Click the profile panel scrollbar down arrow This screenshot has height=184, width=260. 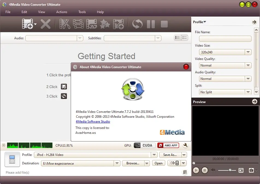[x=256, y=92]
